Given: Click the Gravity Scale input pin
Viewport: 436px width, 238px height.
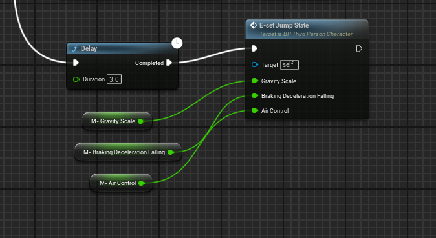Looking at the screenshot, I should pyautogui.click(x=254, y=81).
